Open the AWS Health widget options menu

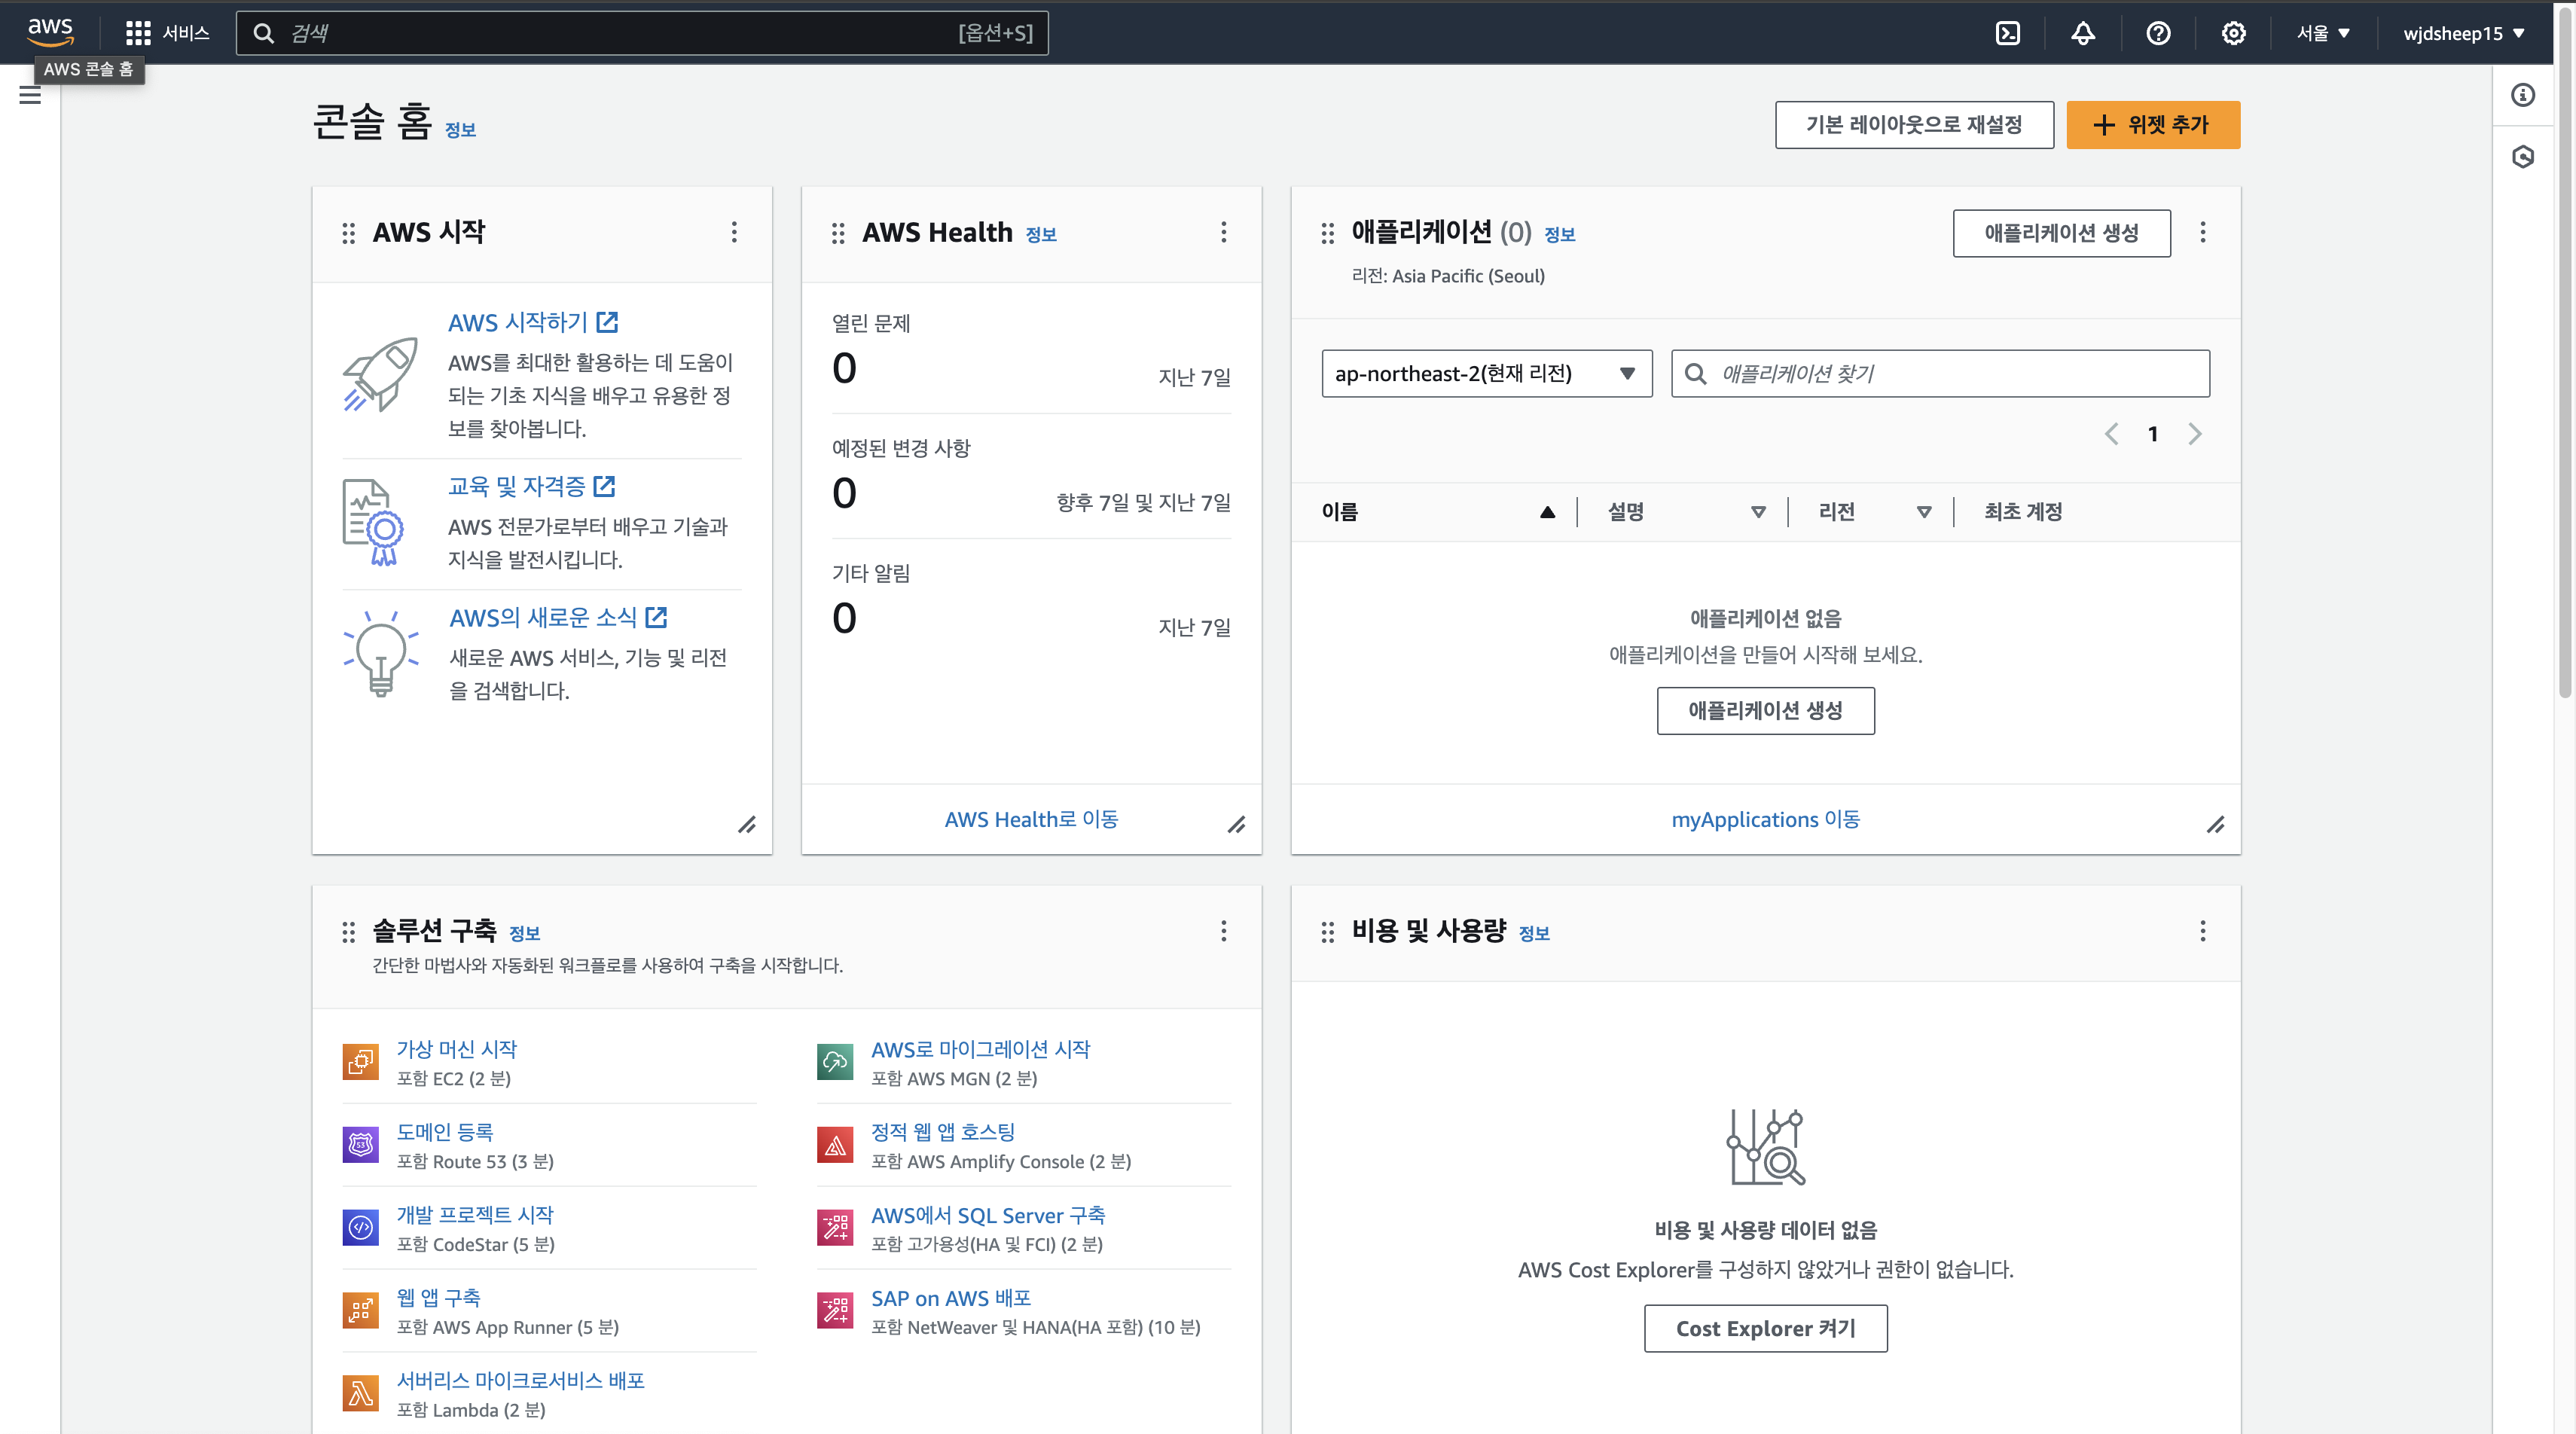point(1223,232)
